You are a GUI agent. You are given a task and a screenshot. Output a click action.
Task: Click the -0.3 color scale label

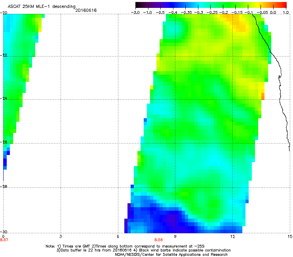point(198,13)
